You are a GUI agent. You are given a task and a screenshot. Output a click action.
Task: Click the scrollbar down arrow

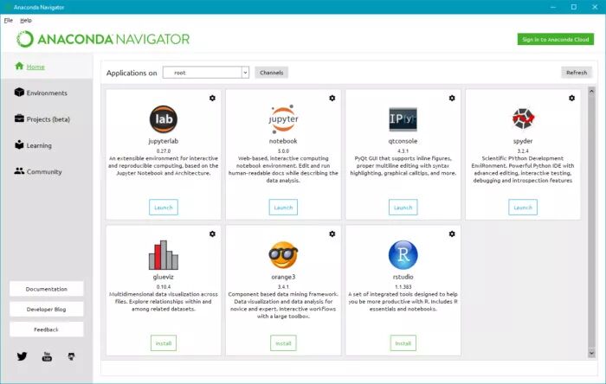(x=591, y=353)
